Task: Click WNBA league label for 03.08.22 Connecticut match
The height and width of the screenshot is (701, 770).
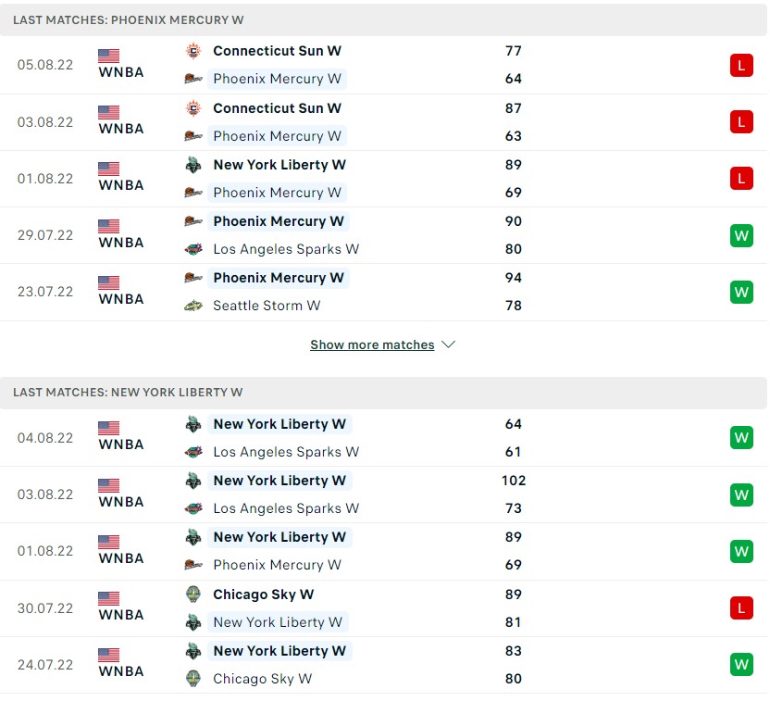Action: coord(121,129)
